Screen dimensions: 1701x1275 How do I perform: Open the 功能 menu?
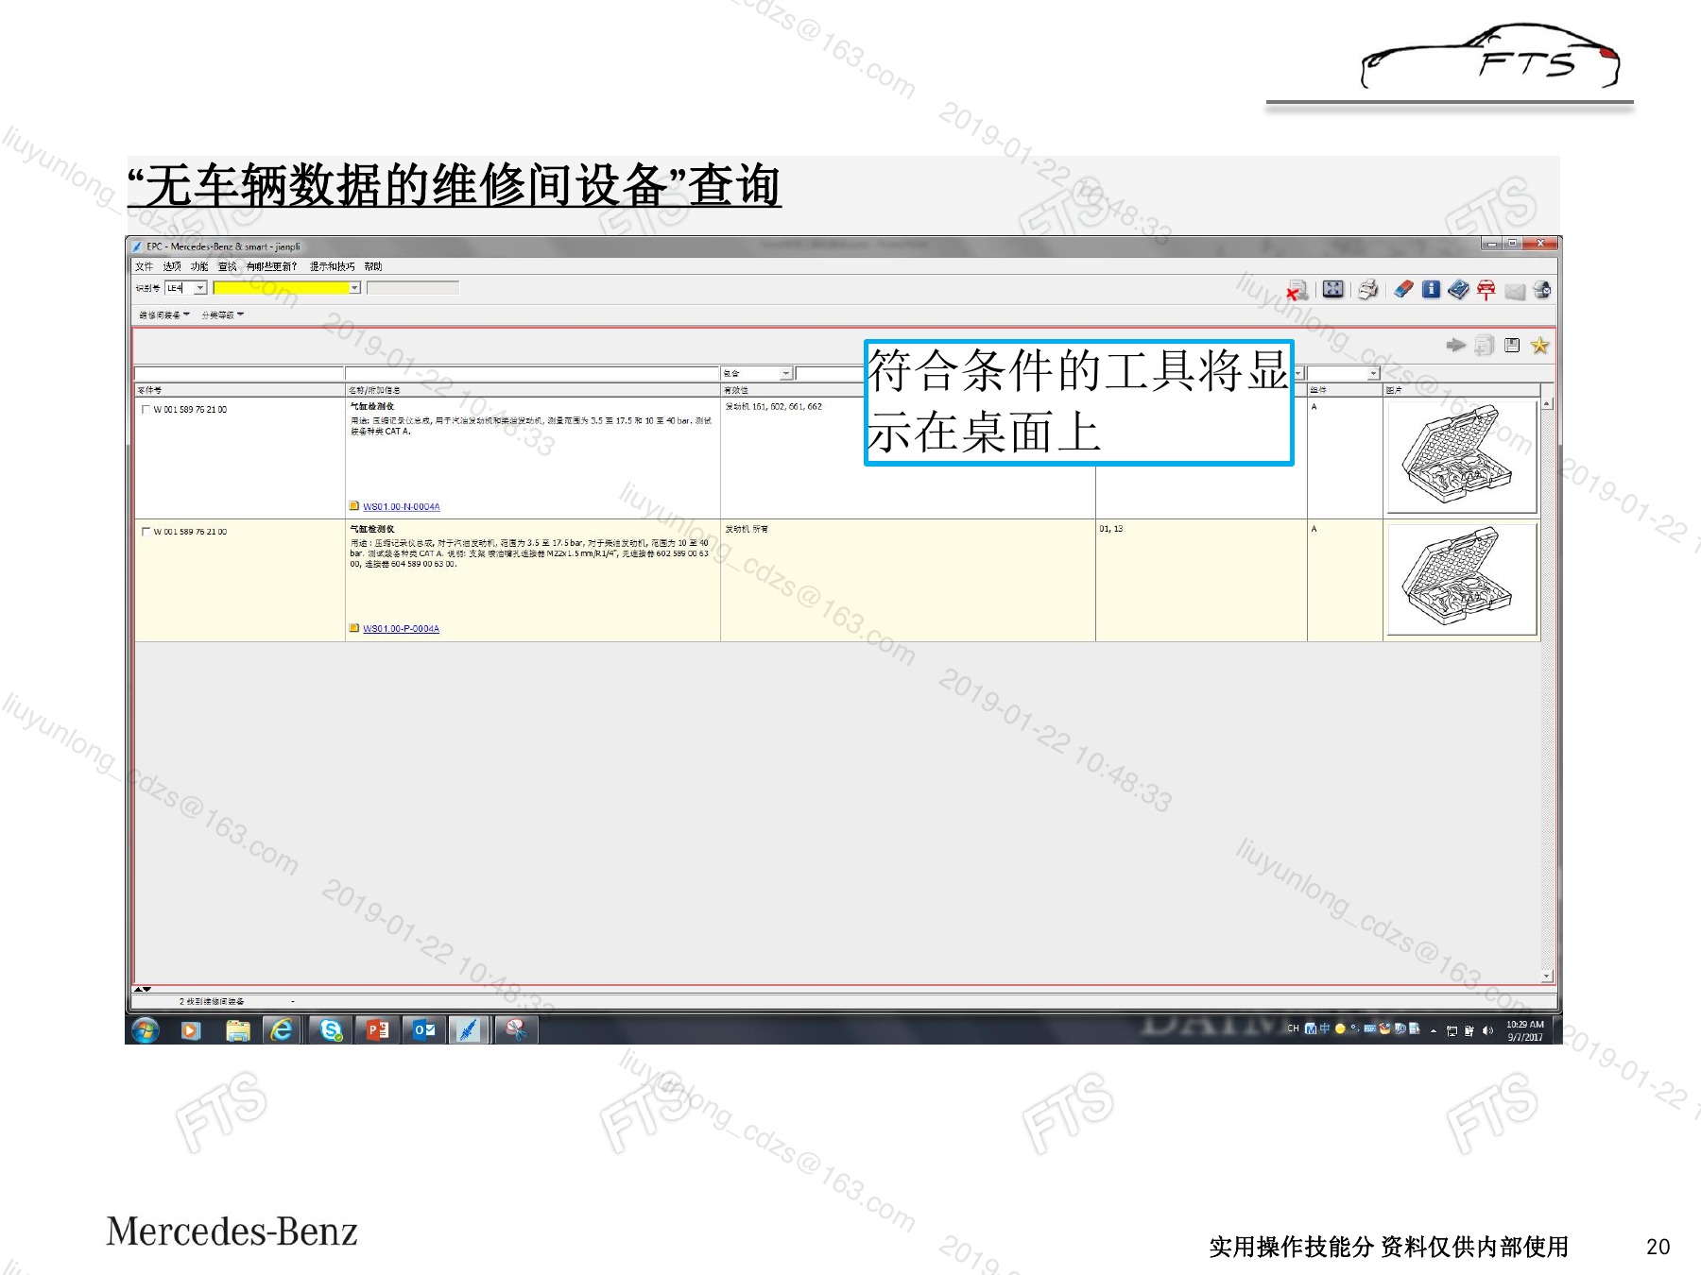199,266
